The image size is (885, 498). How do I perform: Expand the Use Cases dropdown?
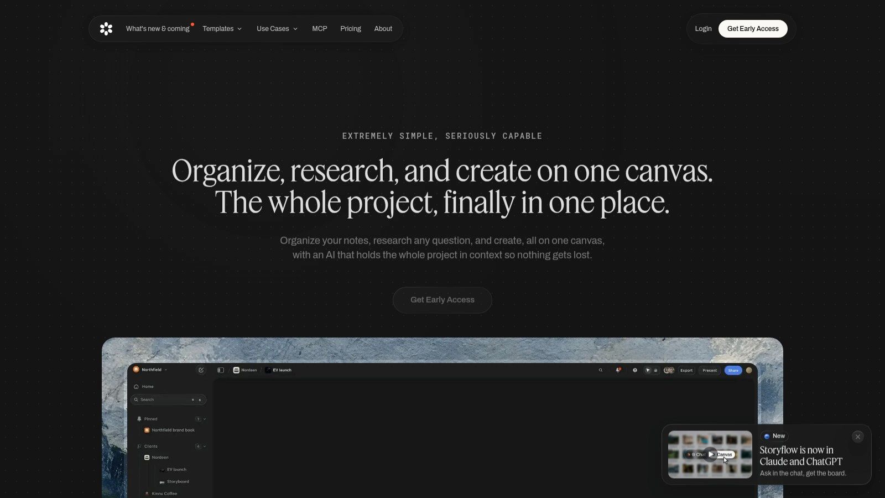click(x=277, y=29)
